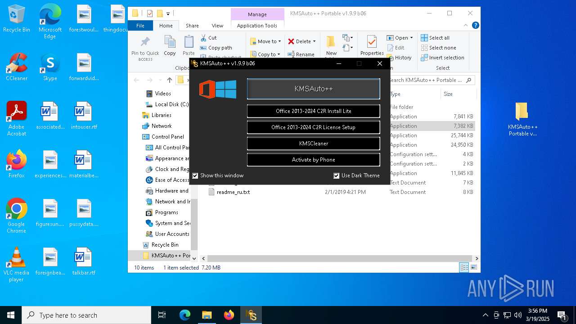
Task: Select User Accounts in navigation pane
Action: [172, 234]
